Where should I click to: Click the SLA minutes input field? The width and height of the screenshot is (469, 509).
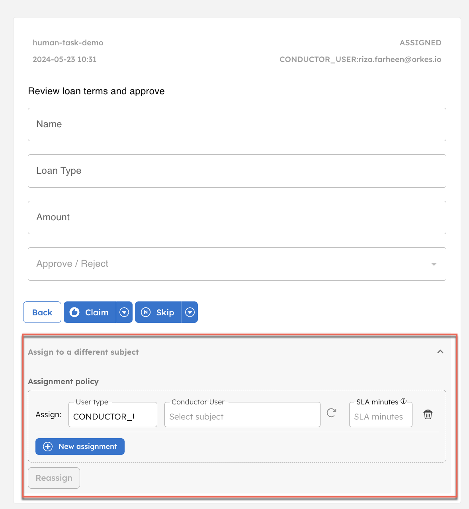tap(381, 415)
